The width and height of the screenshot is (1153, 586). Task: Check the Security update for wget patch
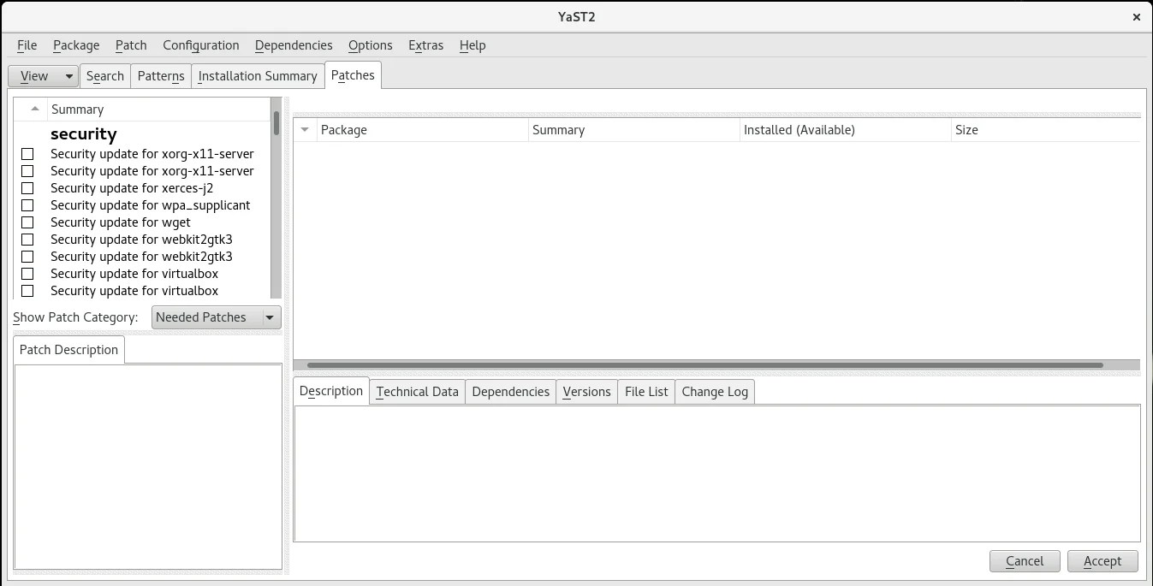(x=27, y=222)
